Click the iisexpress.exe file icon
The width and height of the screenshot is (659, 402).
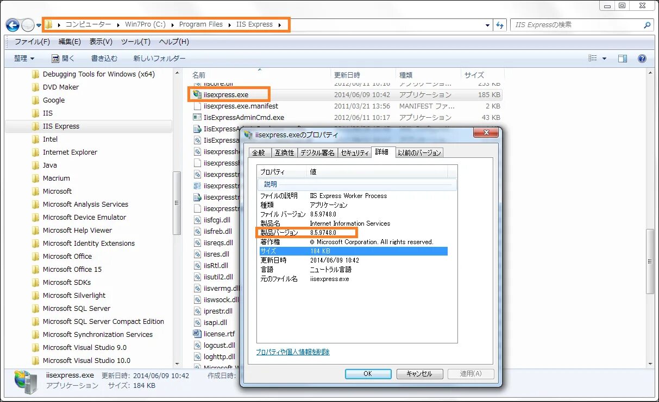click(x=197, y=94)
